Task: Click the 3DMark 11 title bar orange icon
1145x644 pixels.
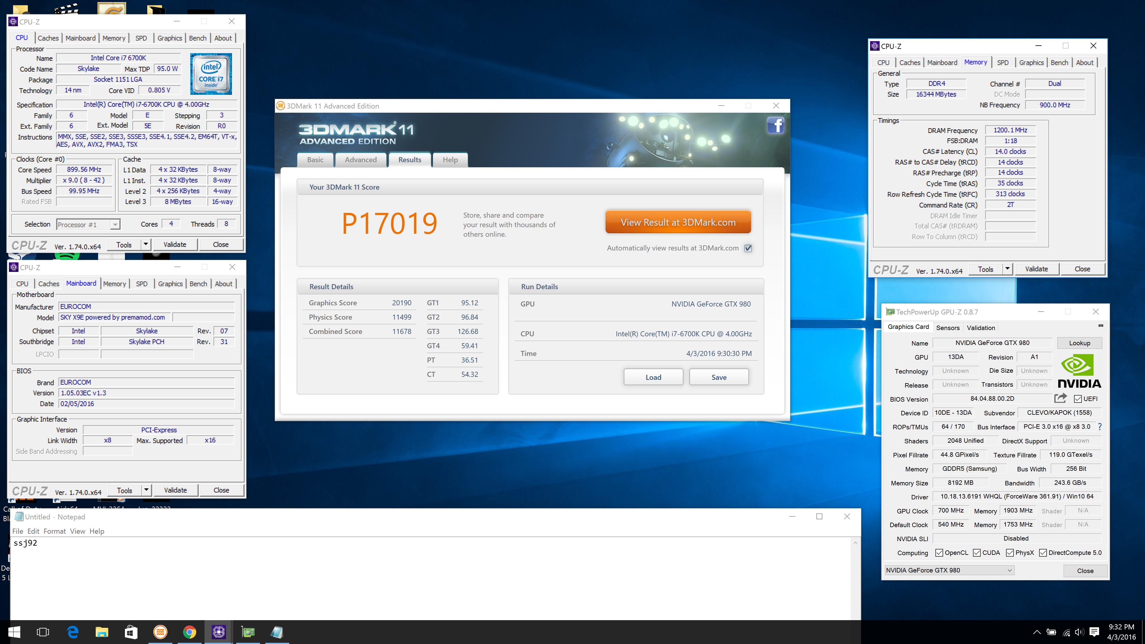Action: [281, 106]
